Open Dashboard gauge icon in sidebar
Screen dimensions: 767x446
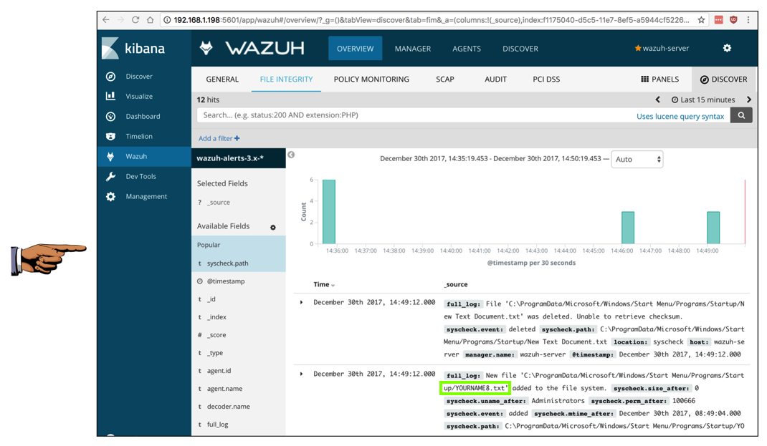pyautogui.click(x=110, y=116)
